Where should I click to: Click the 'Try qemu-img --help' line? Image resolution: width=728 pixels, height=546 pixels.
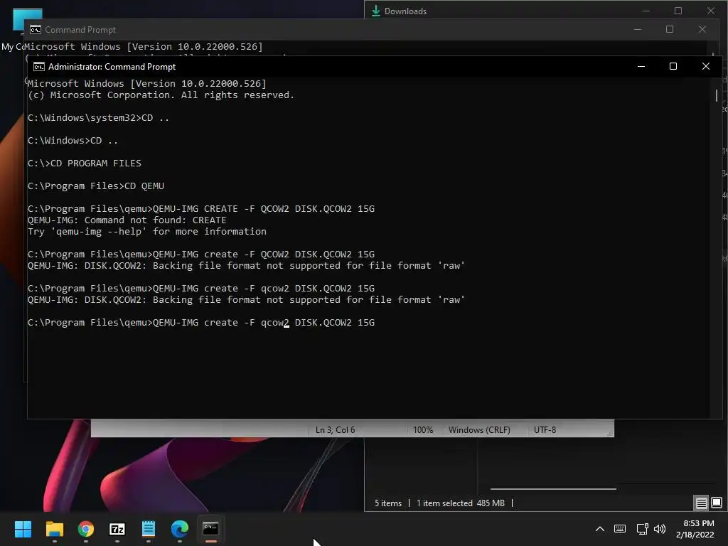click(x=146, y=232)
